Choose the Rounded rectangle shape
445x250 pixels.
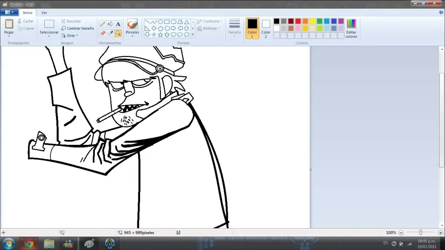coord(174,22)
